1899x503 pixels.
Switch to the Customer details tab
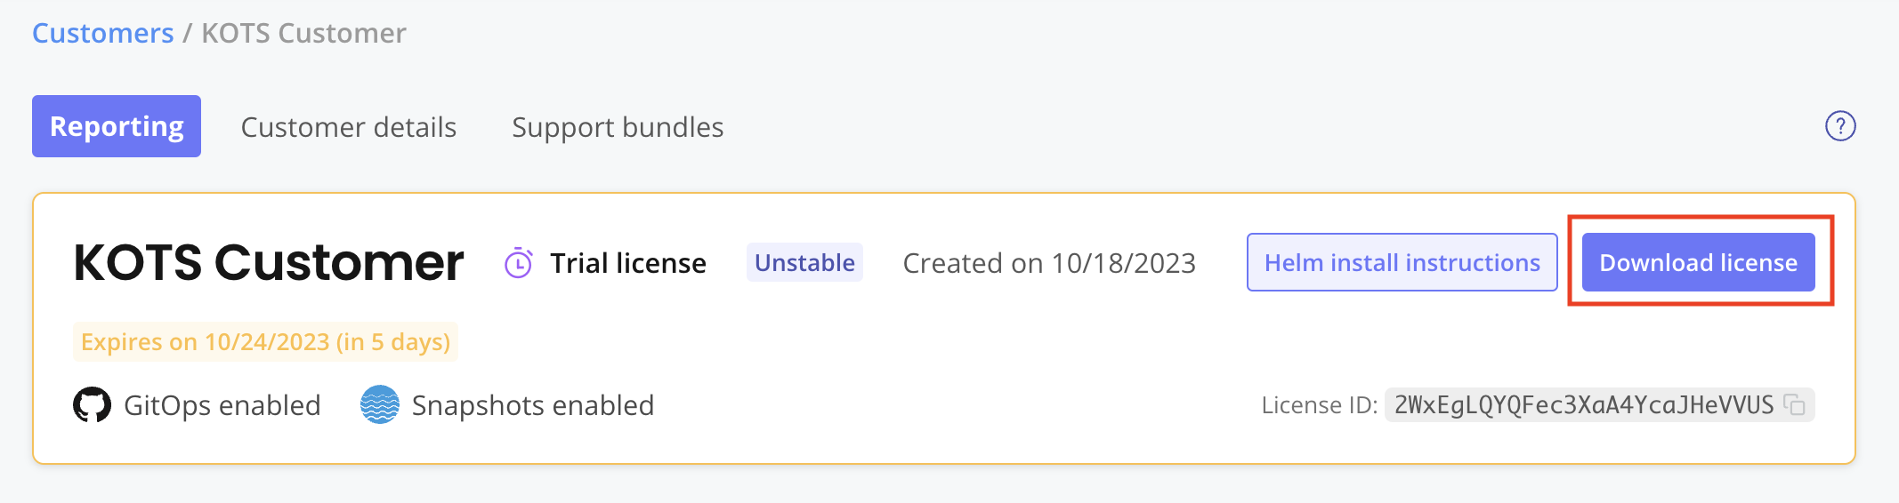pos(348,127)
